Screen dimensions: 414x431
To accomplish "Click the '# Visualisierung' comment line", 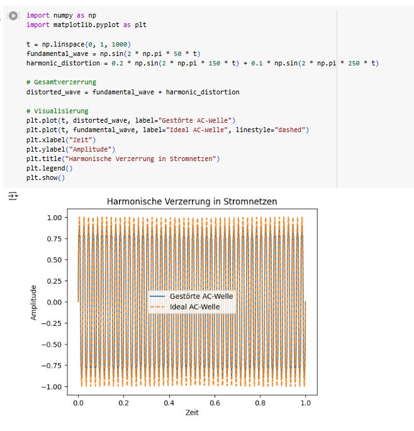I will click(57, 111).
